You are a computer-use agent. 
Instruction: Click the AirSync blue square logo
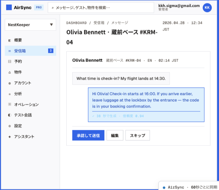click(x=9, y=7)
